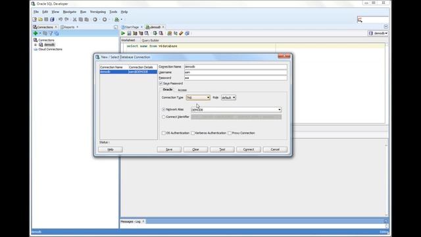
Task: Switch to the Start Page tab
Action: click(x=132, y=27)
